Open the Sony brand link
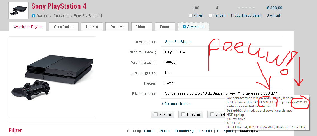Screen dimensions: 317x136 (169, 42)
